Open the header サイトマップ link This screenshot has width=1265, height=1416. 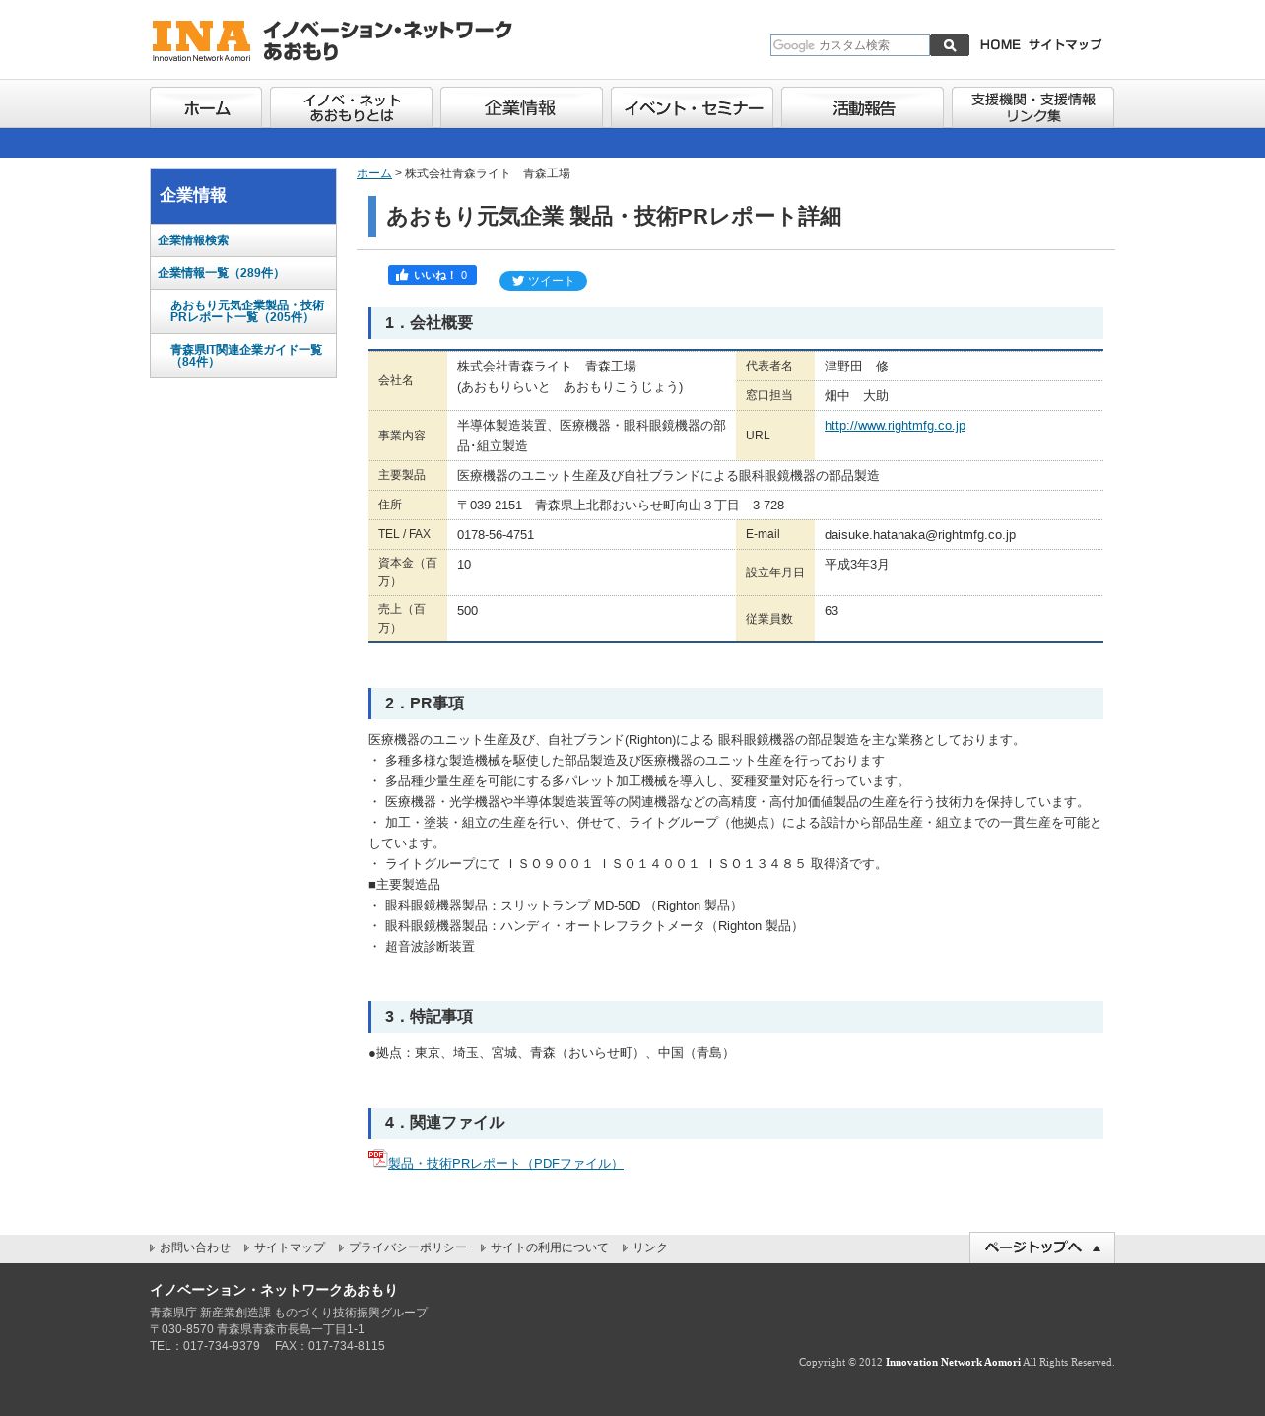(x=1065, y=44)
